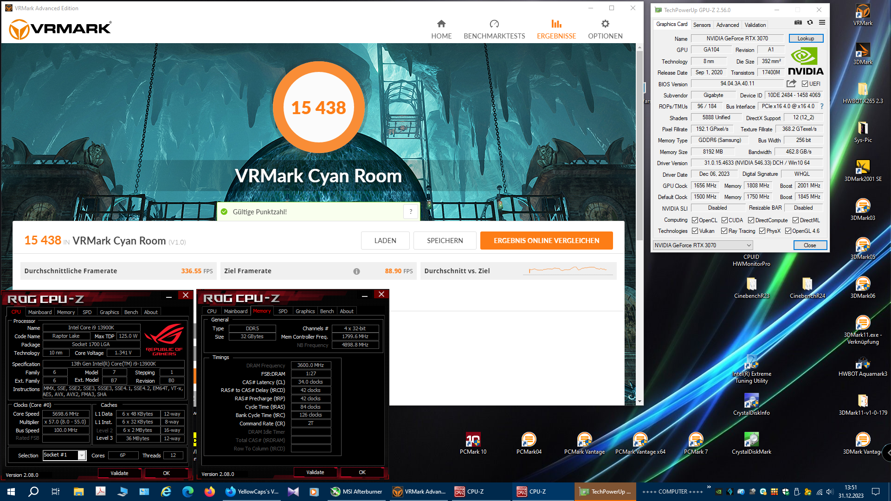Open the HOME page in VRMark

pos(441,29)
